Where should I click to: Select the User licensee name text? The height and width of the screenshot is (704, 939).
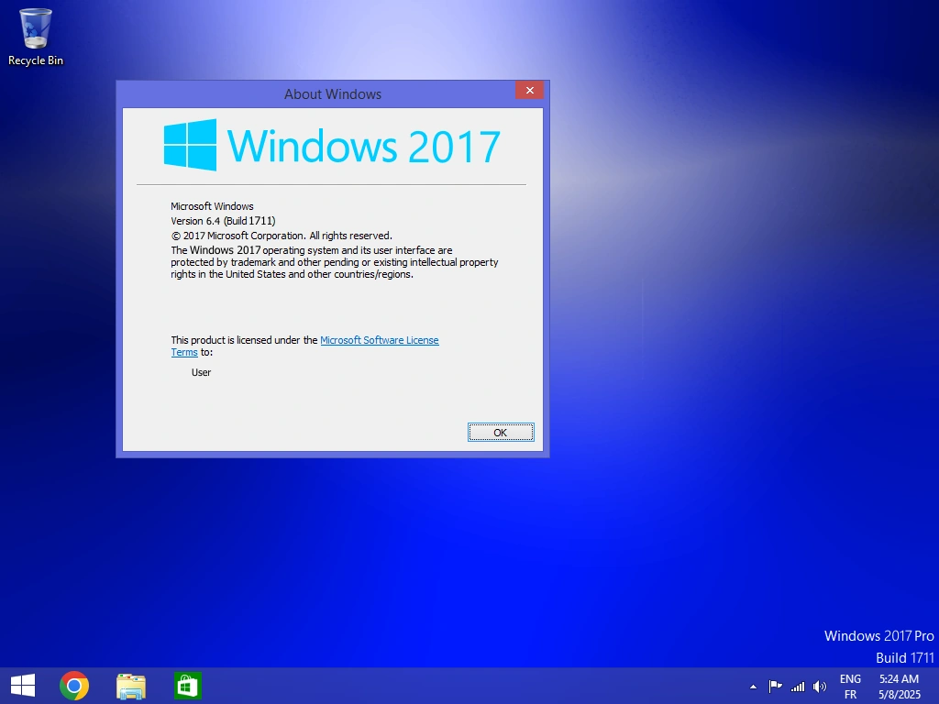(x=201, y=372)
